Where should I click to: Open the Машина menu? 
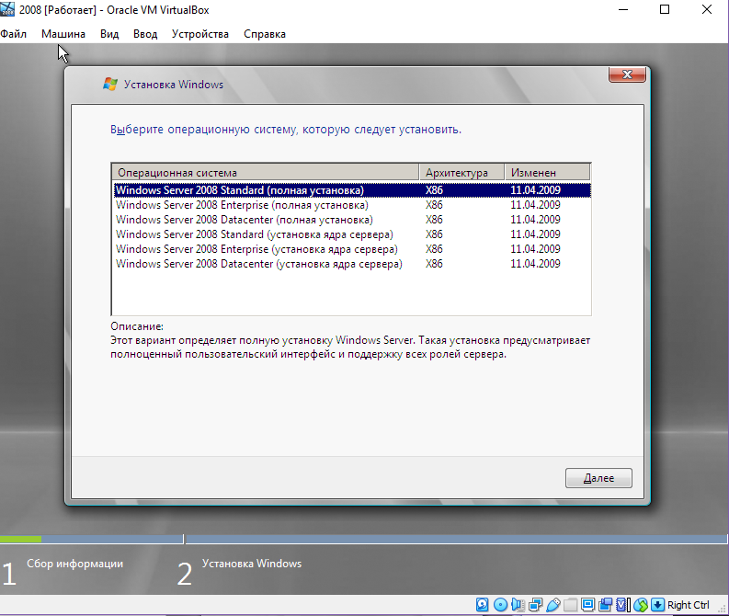tap(63, 34)
